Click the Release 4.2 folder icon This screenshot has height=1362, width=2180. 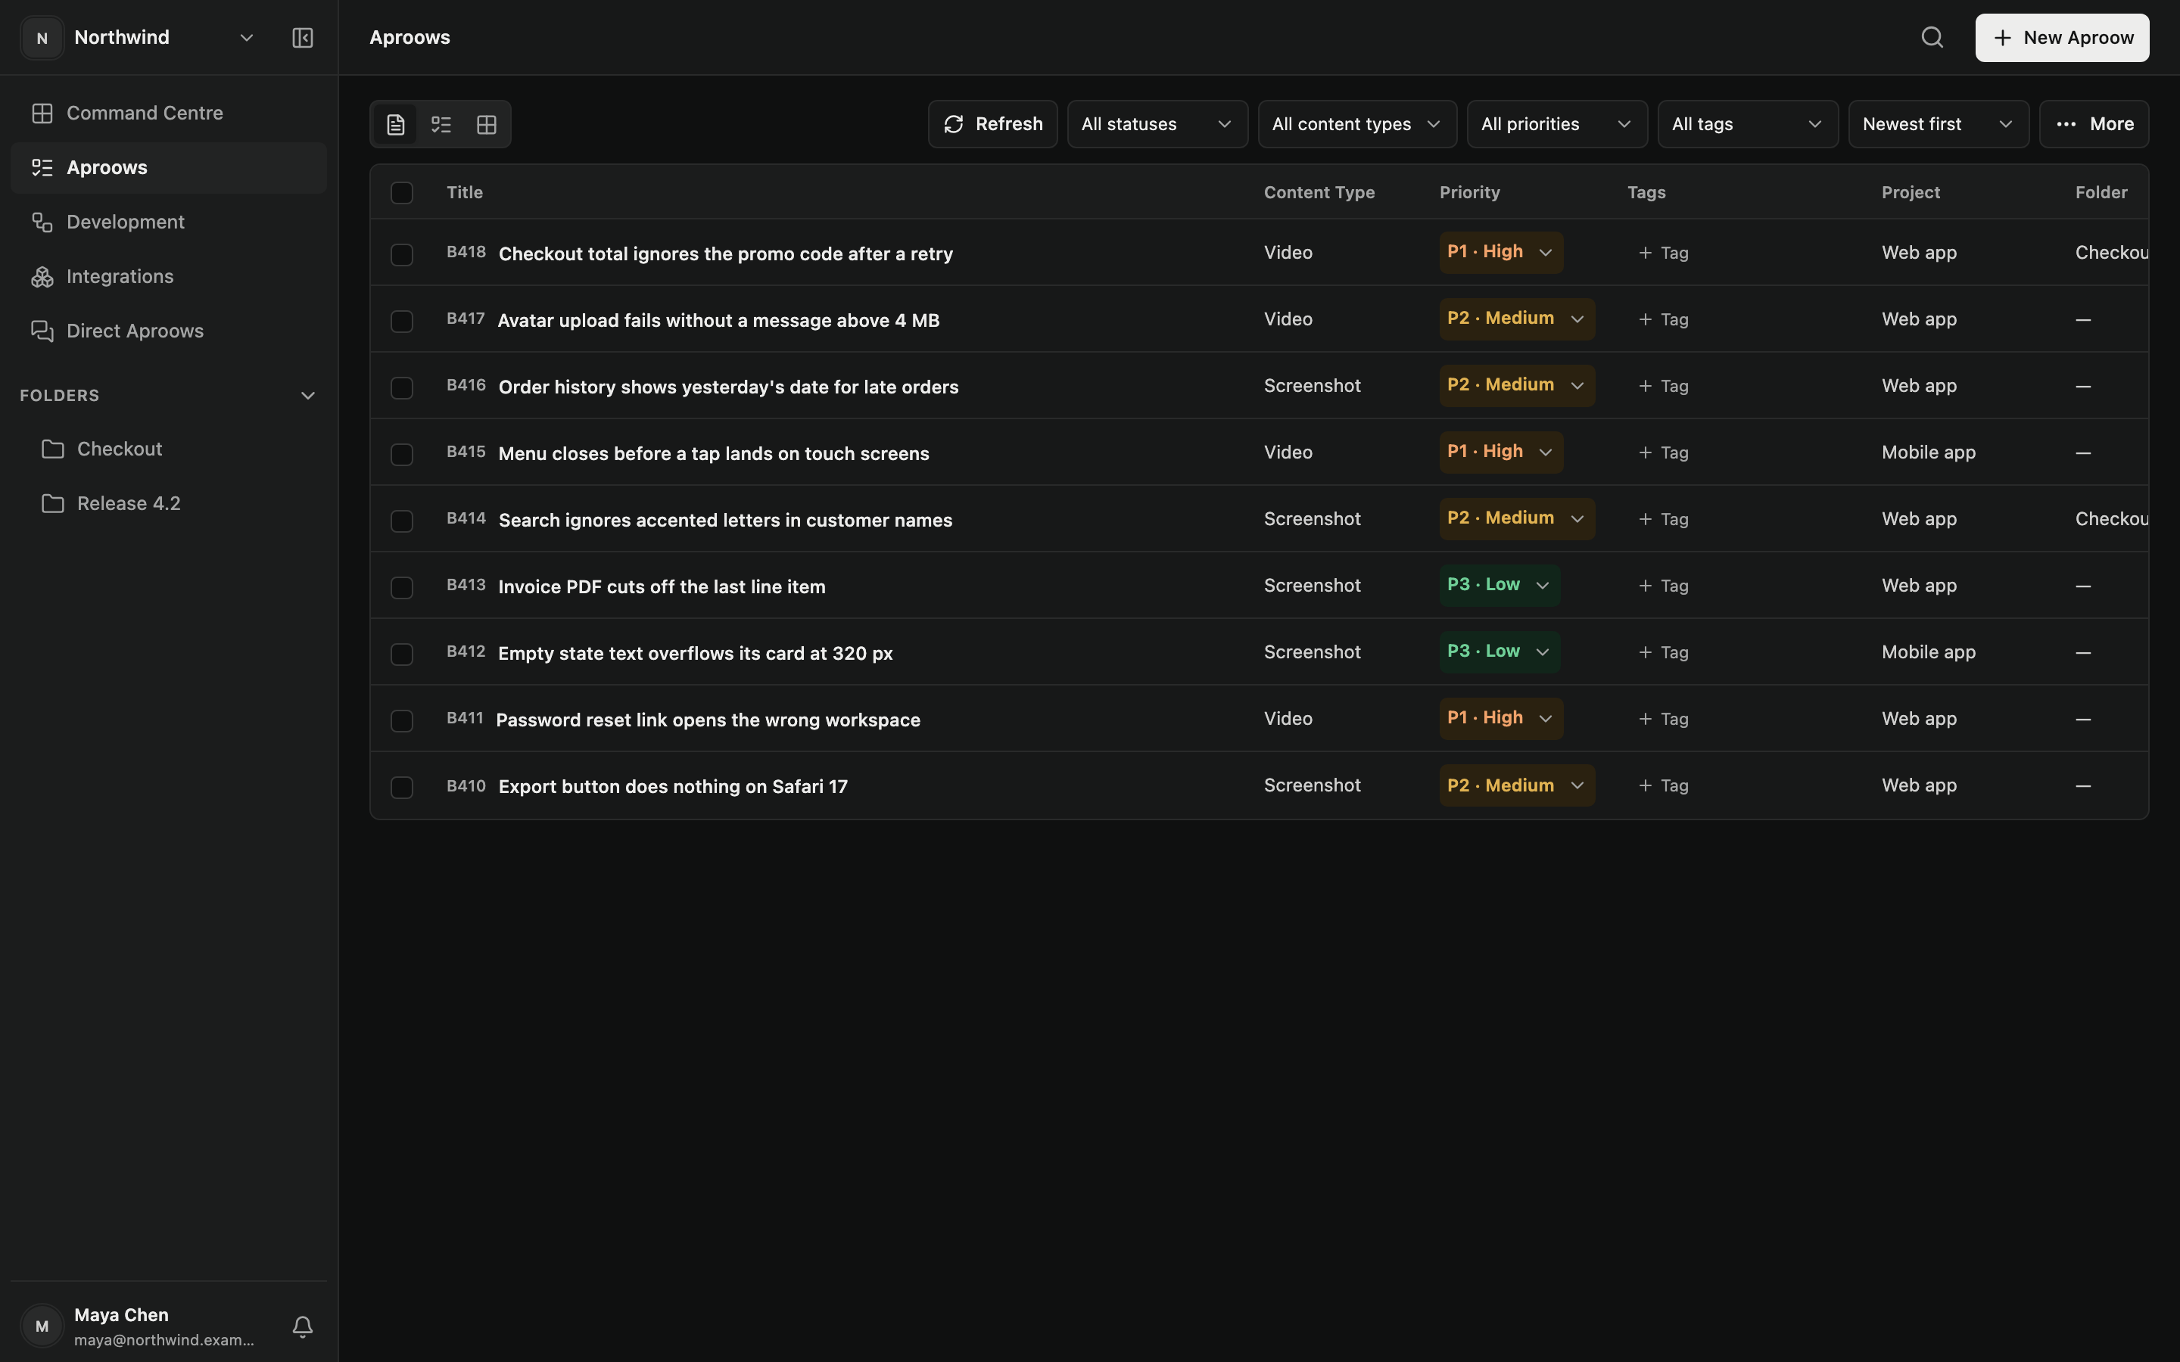(53, 503)
